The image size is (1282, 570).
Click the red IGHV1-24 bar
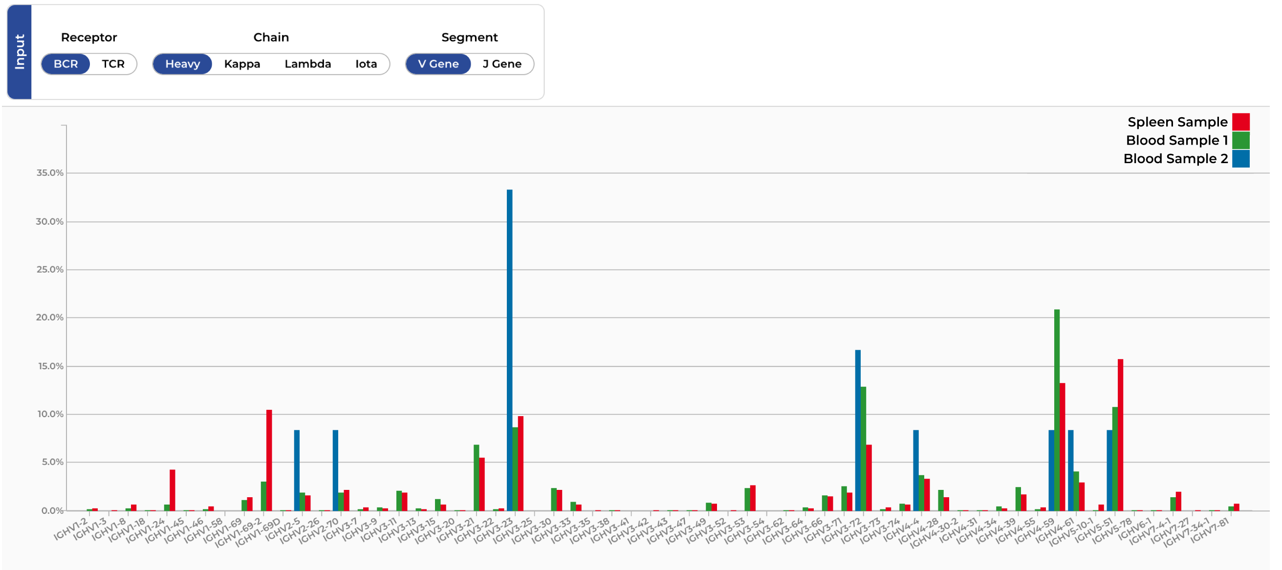click(172, 490)
